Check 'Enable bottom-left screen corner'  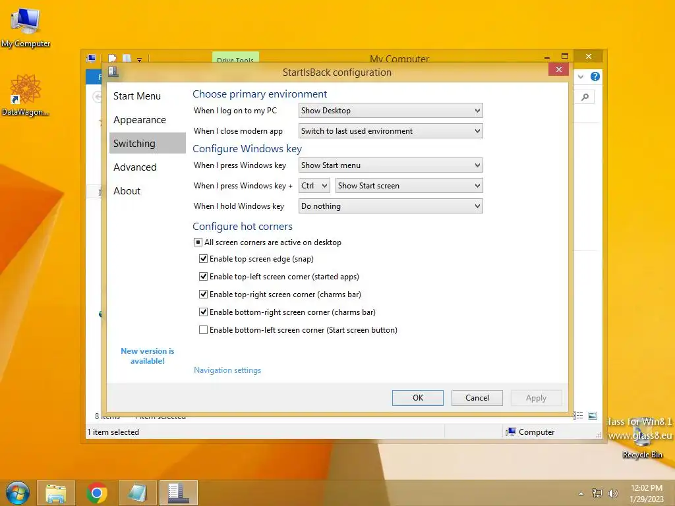point(203,330)
